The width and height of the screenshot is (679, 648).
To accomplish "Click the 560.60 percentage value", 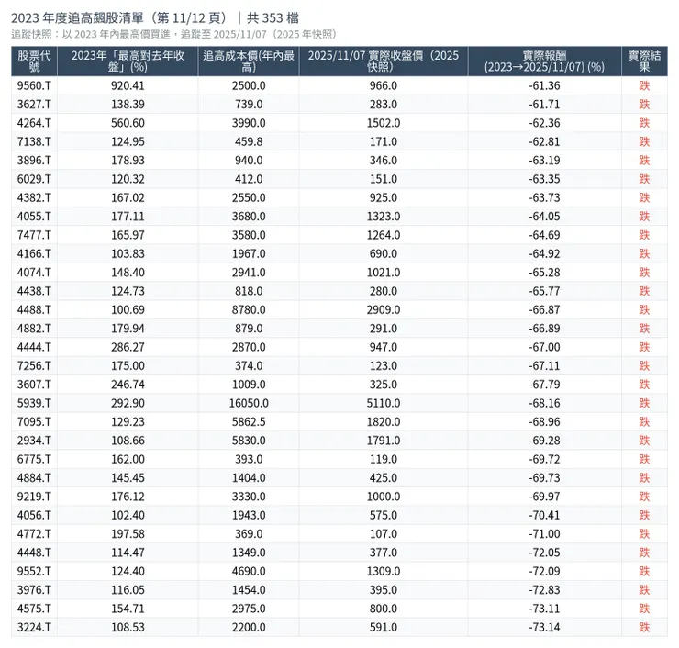I will click(128, 123).
